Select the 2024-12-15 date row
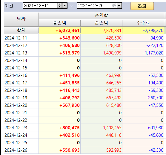 coord(21,68)
